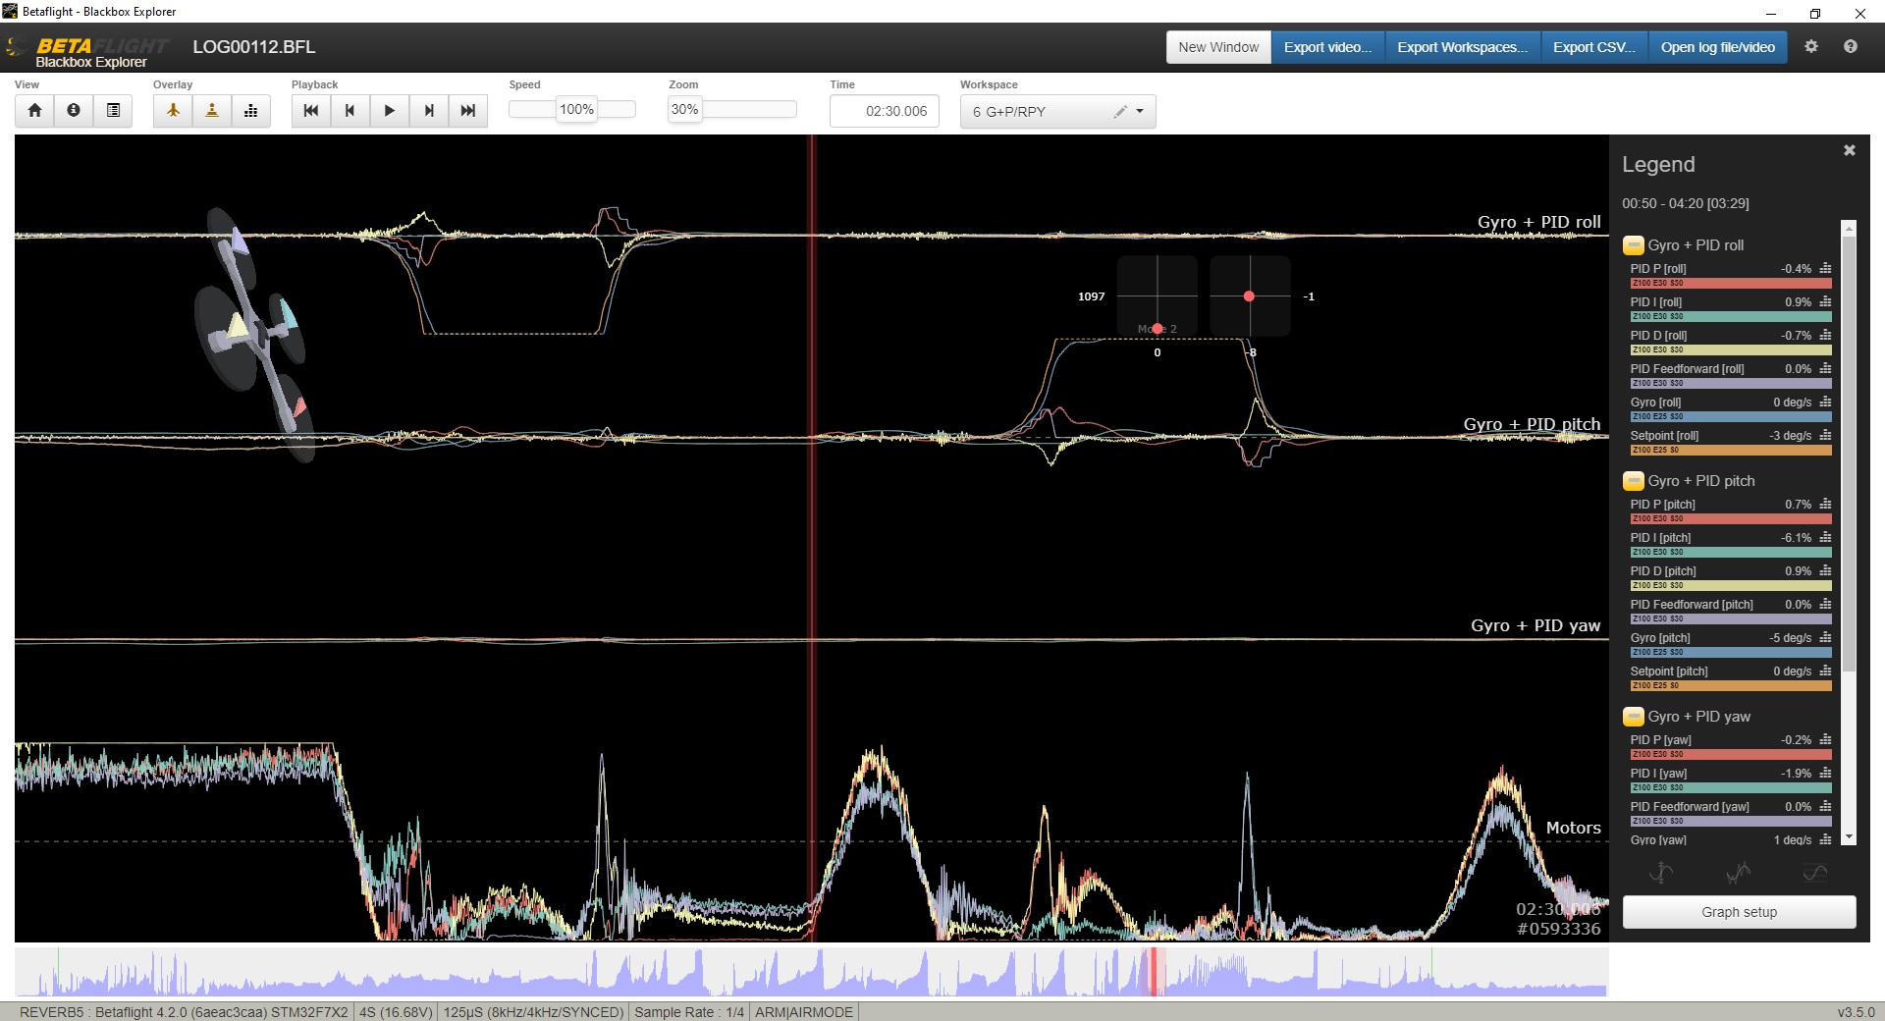Open the Workspace dropdown
Image resolution: width=1885 pixels, height=1021 pixels.
(x=1139, y=111)
